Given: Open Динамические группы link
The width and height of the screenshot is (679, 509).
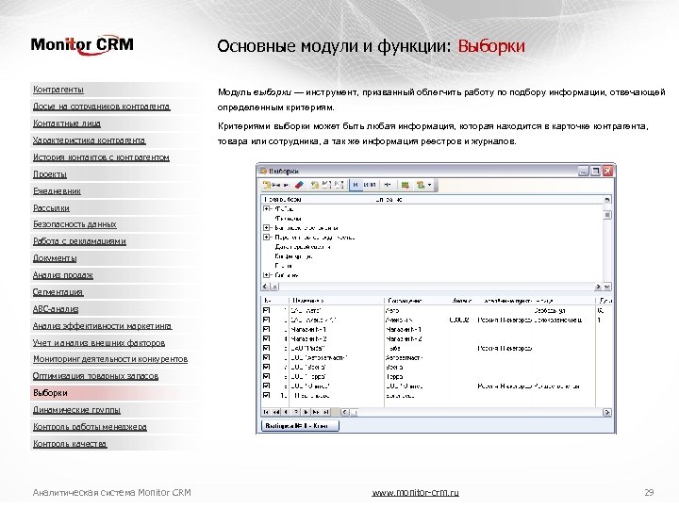Looking at the screenshot, I should pyautogui.click(x=76, y=410).
